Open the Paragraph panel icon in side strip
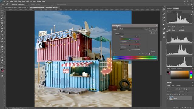 coord(164,25)
